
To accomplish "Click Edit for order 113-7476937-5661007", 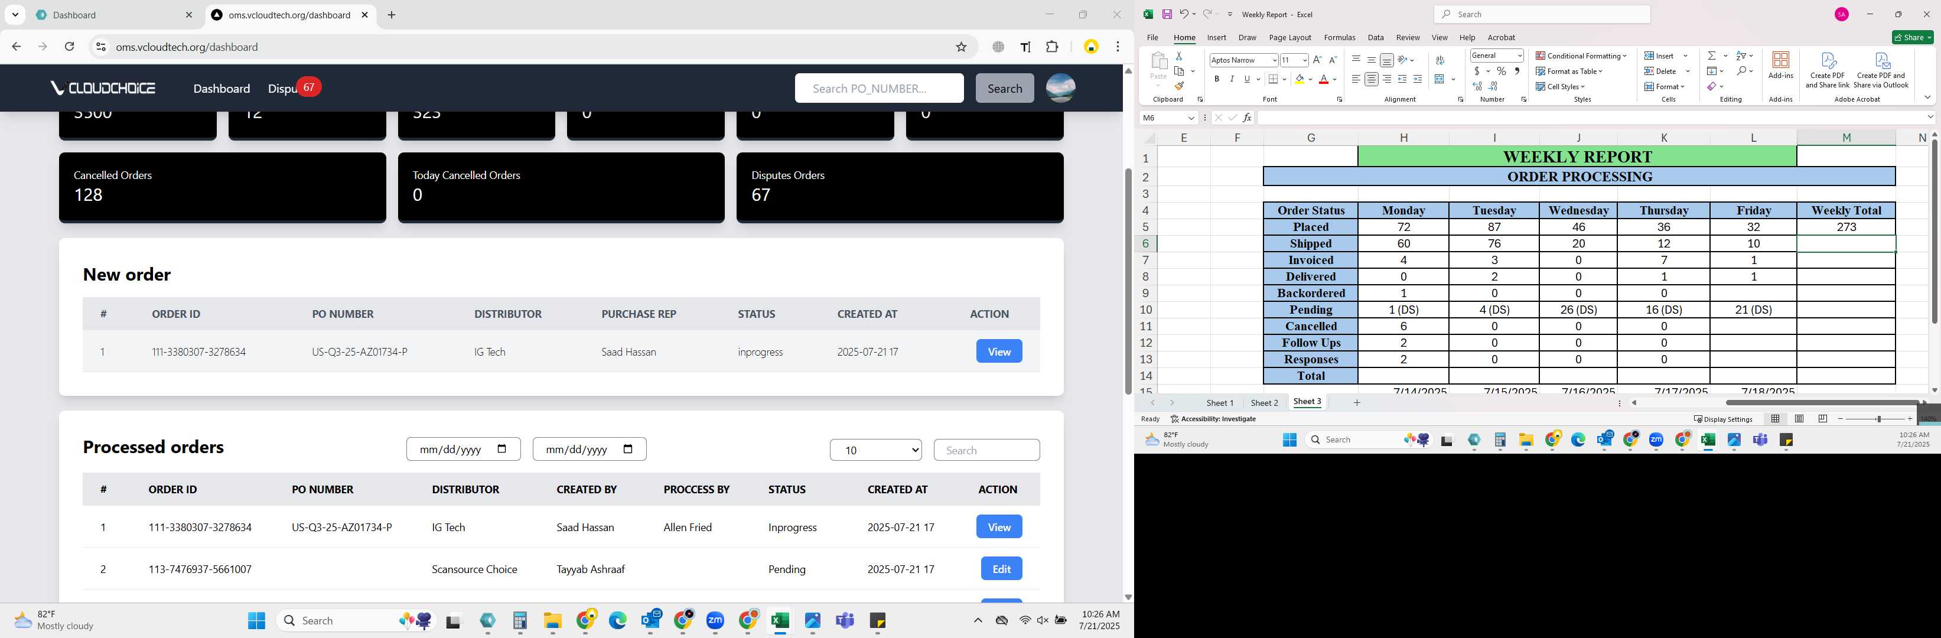I will [x=1001, y=569].
